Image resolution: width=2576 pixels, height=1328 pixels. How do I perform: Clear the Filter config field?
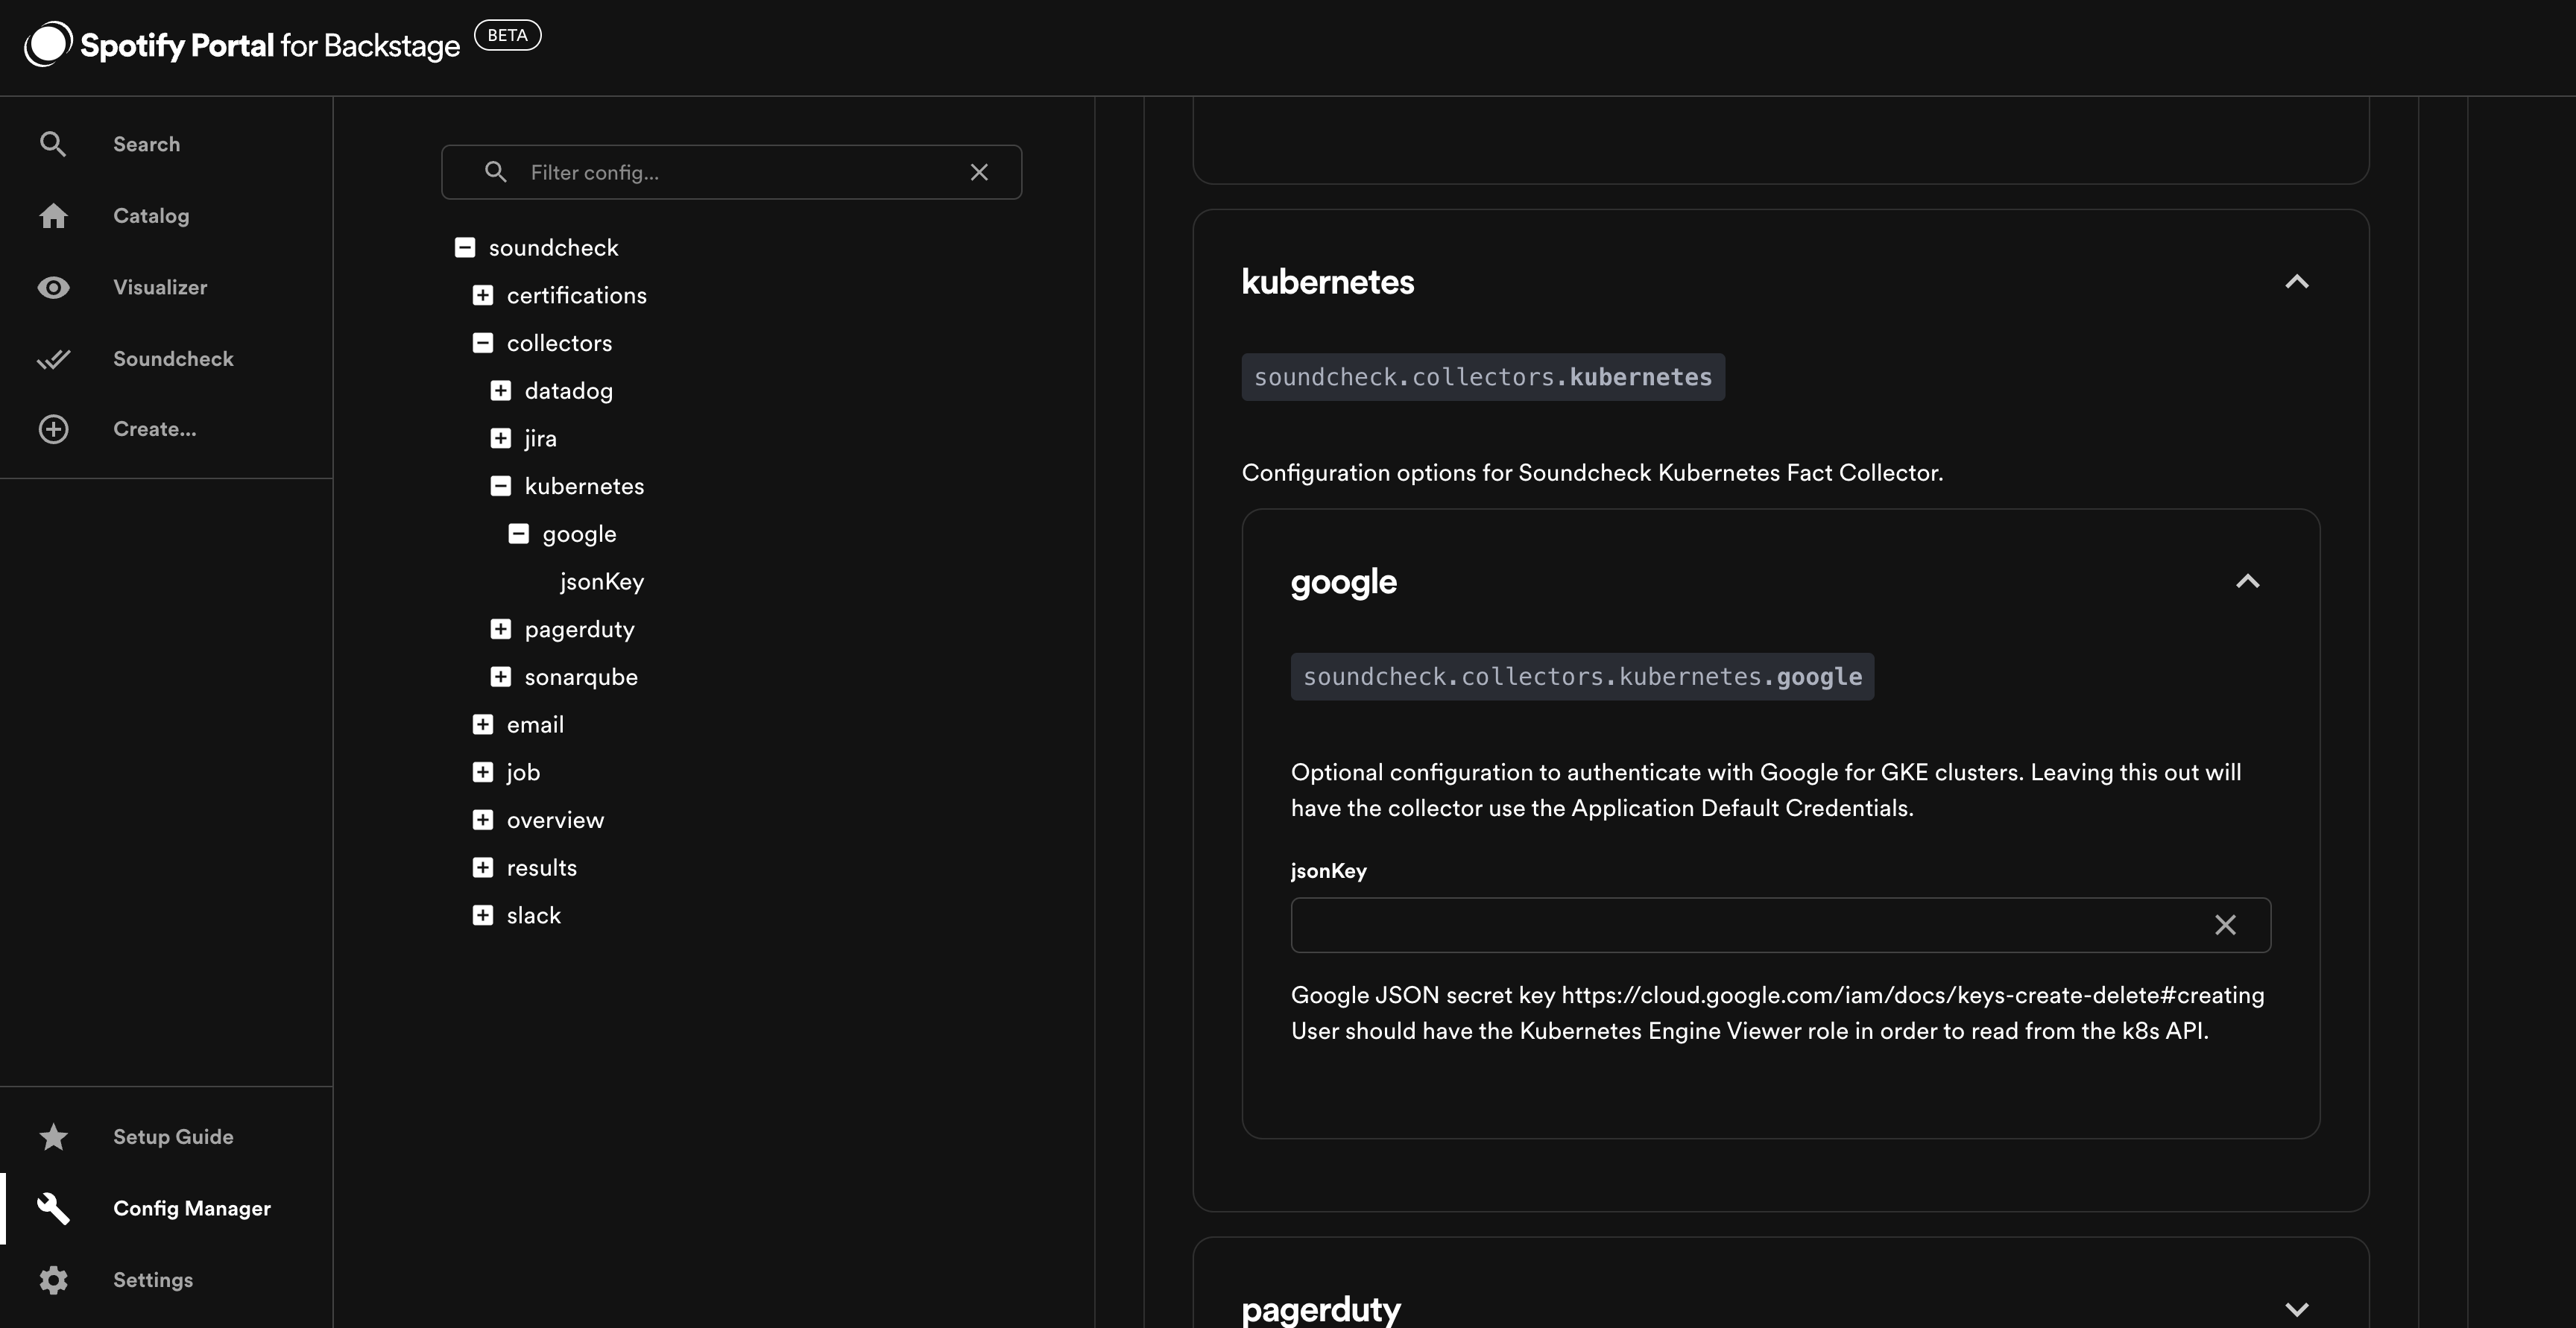979,172
